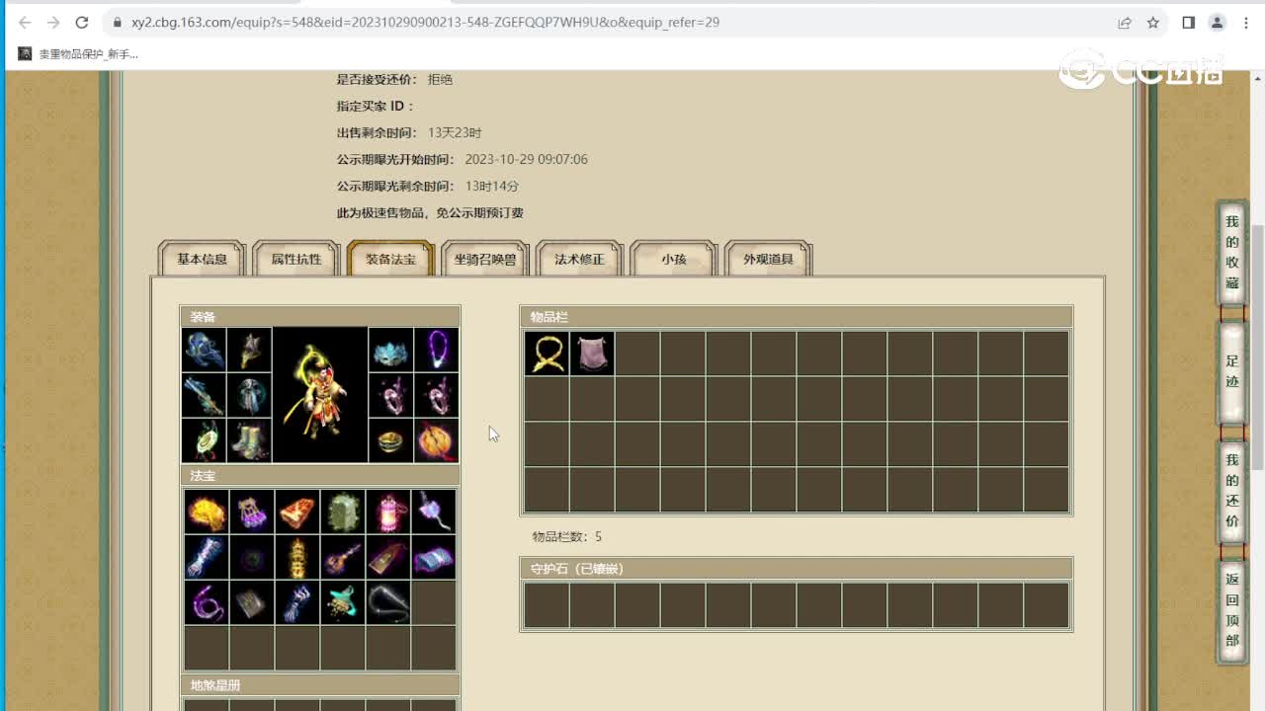Click the browser address bar URL
Viewport: 1265px width, 711px height.
[x=425, y=22]
